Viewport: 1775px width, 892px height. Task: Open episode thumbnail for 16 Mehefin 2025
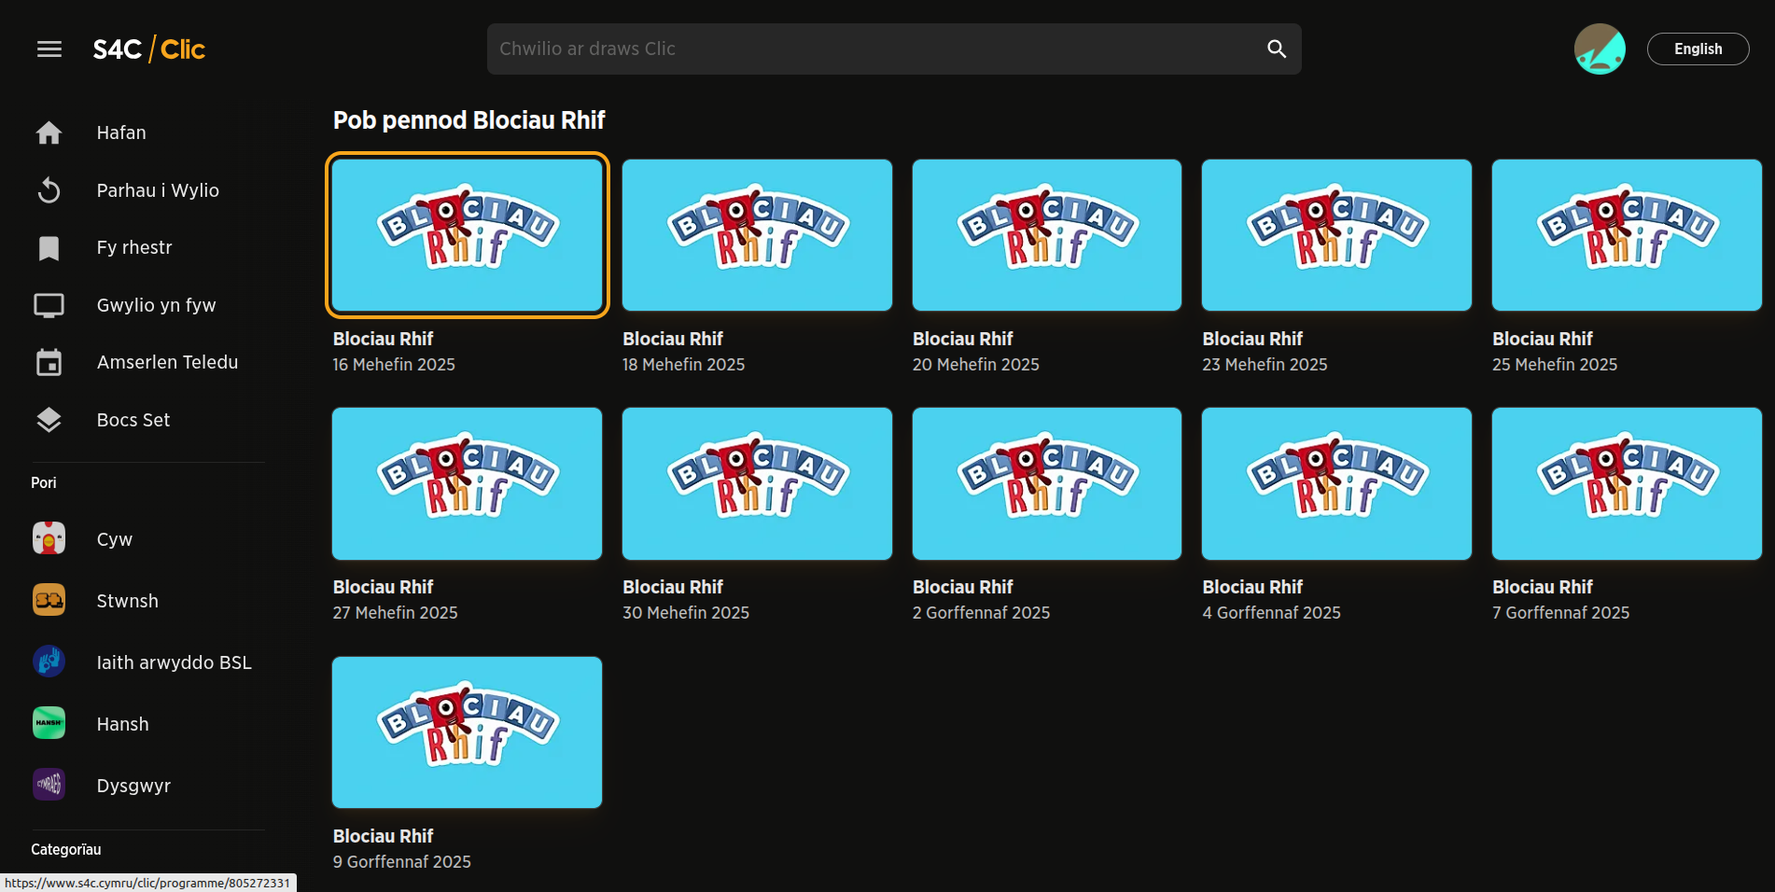click(468, 235)
